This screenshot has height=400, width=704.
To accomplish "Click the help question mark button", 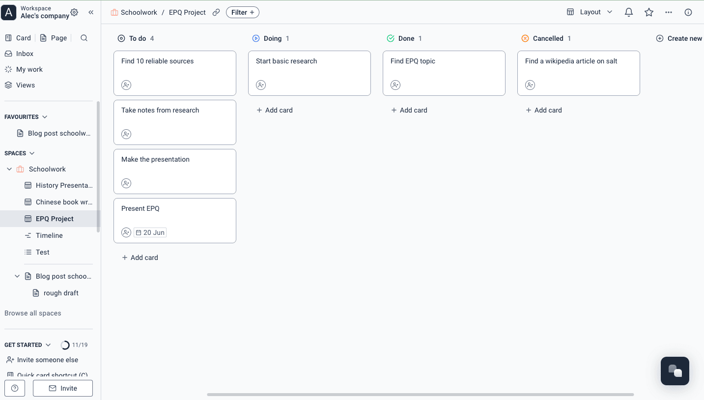I will click(15, 388).
